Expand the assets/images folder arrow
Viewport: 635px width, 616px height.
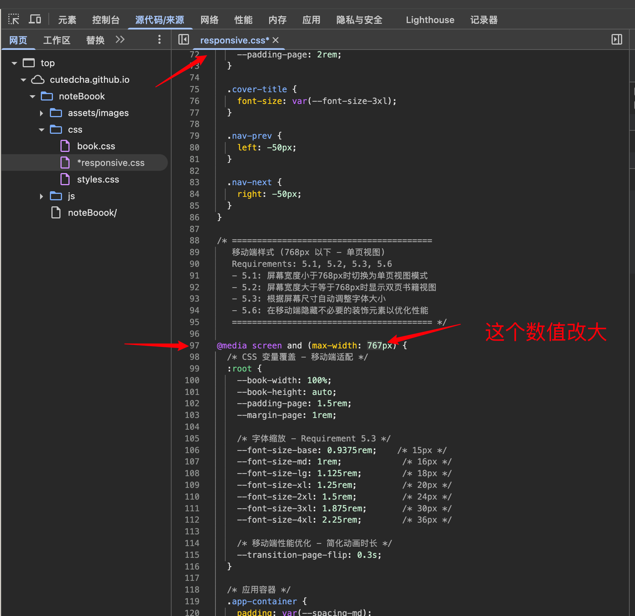click(x=42, y=113)
